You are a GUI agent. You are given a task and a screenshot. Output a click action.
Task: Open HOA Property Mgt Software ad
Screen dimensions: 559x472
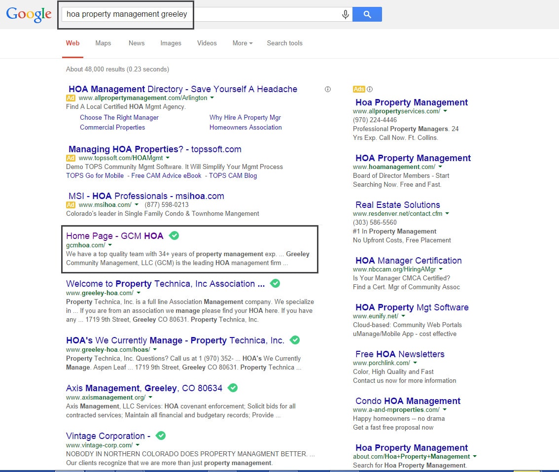pyautogui.click(x=412, y=307)
